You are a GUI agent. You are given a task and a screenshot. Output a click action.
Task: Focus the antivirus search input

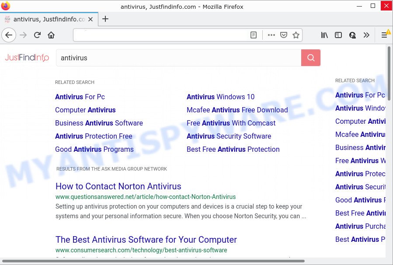(x=179, y=58)
